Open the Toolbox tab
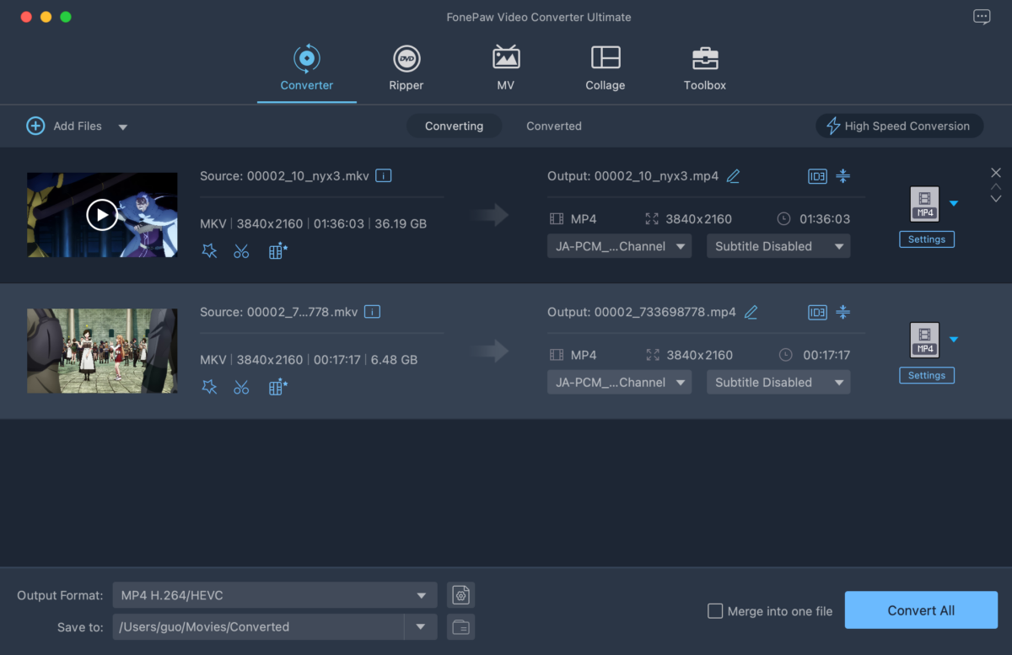Image resolution: width=1012 pixels, height=655 pixels. [705, 69]
